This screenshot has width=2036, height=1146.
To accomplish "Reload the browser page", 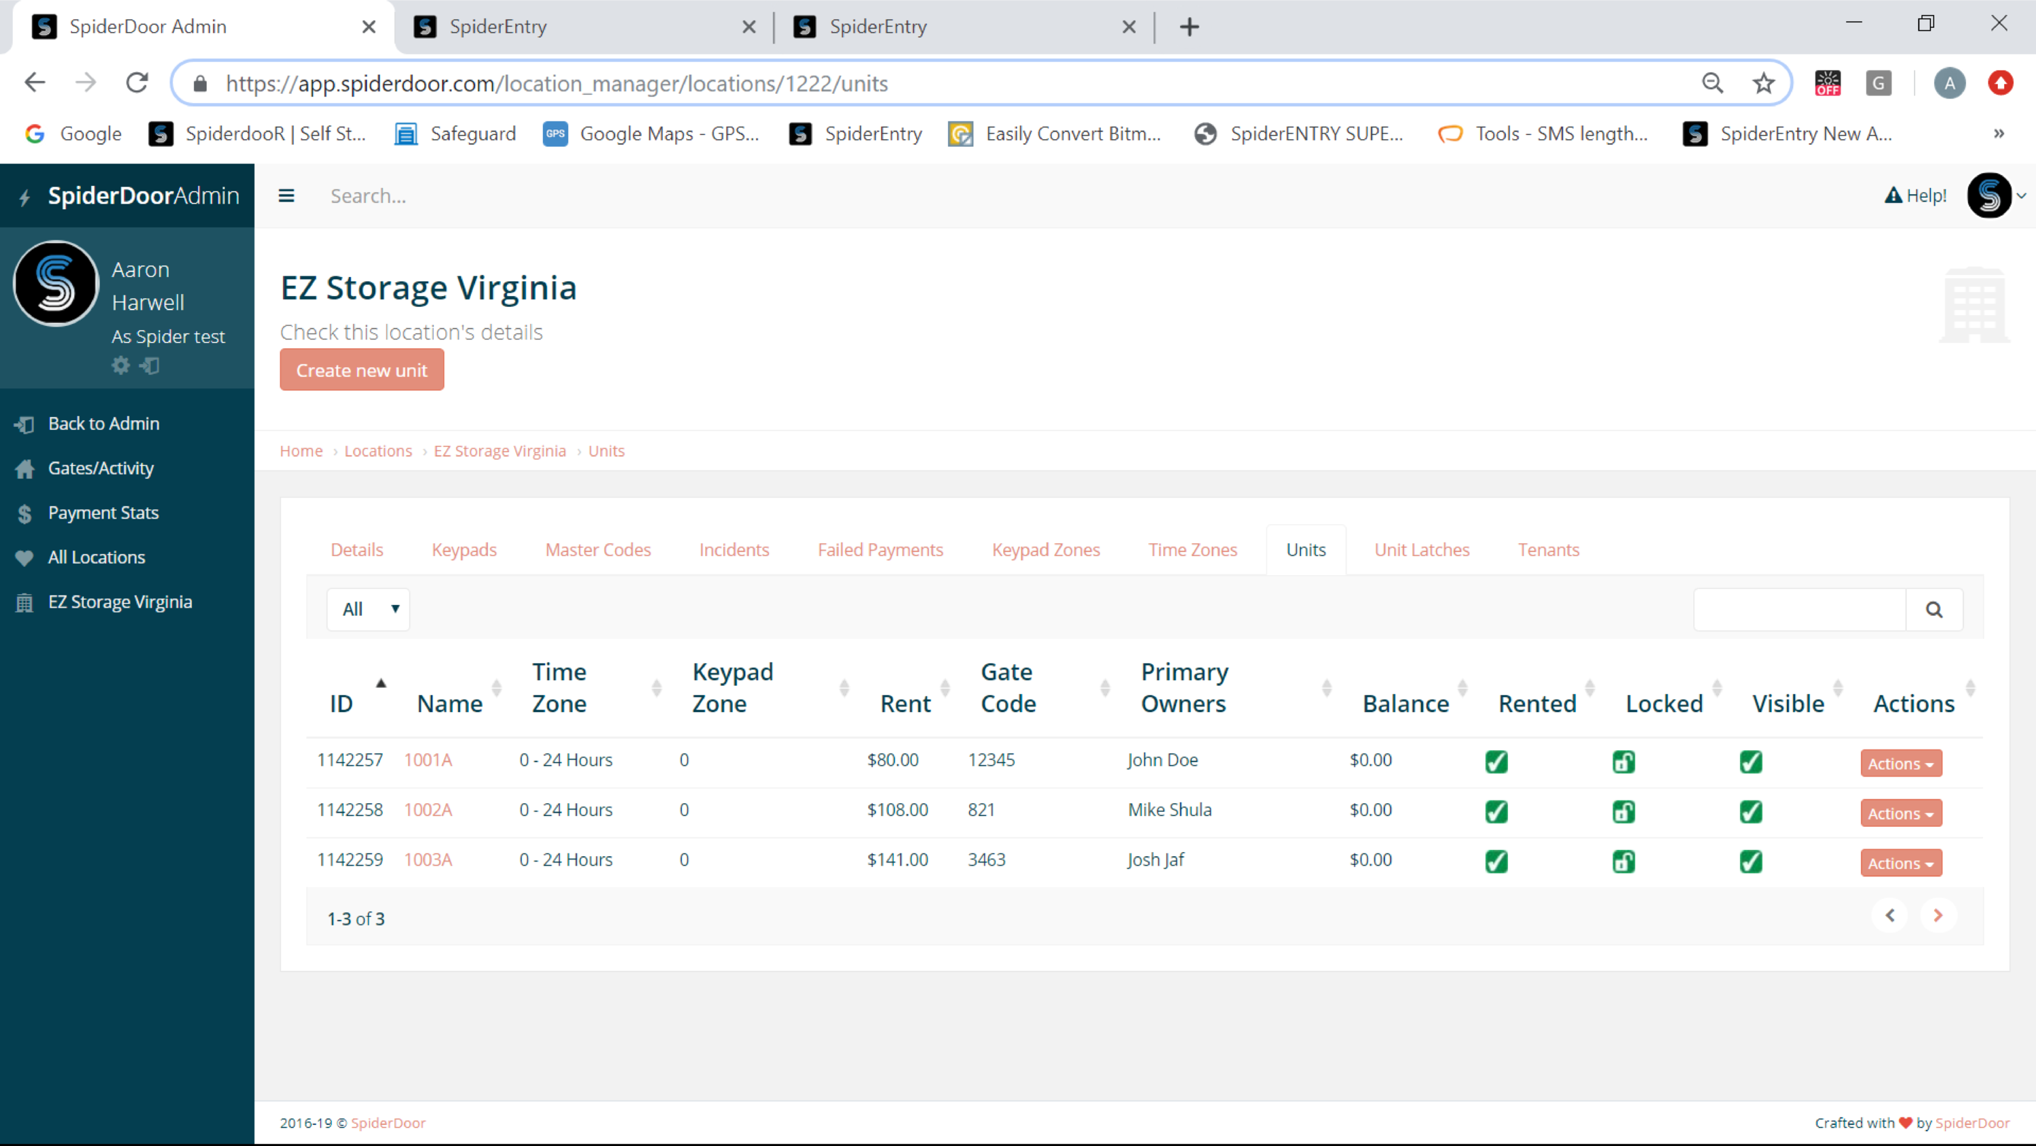I will (138, 83).
